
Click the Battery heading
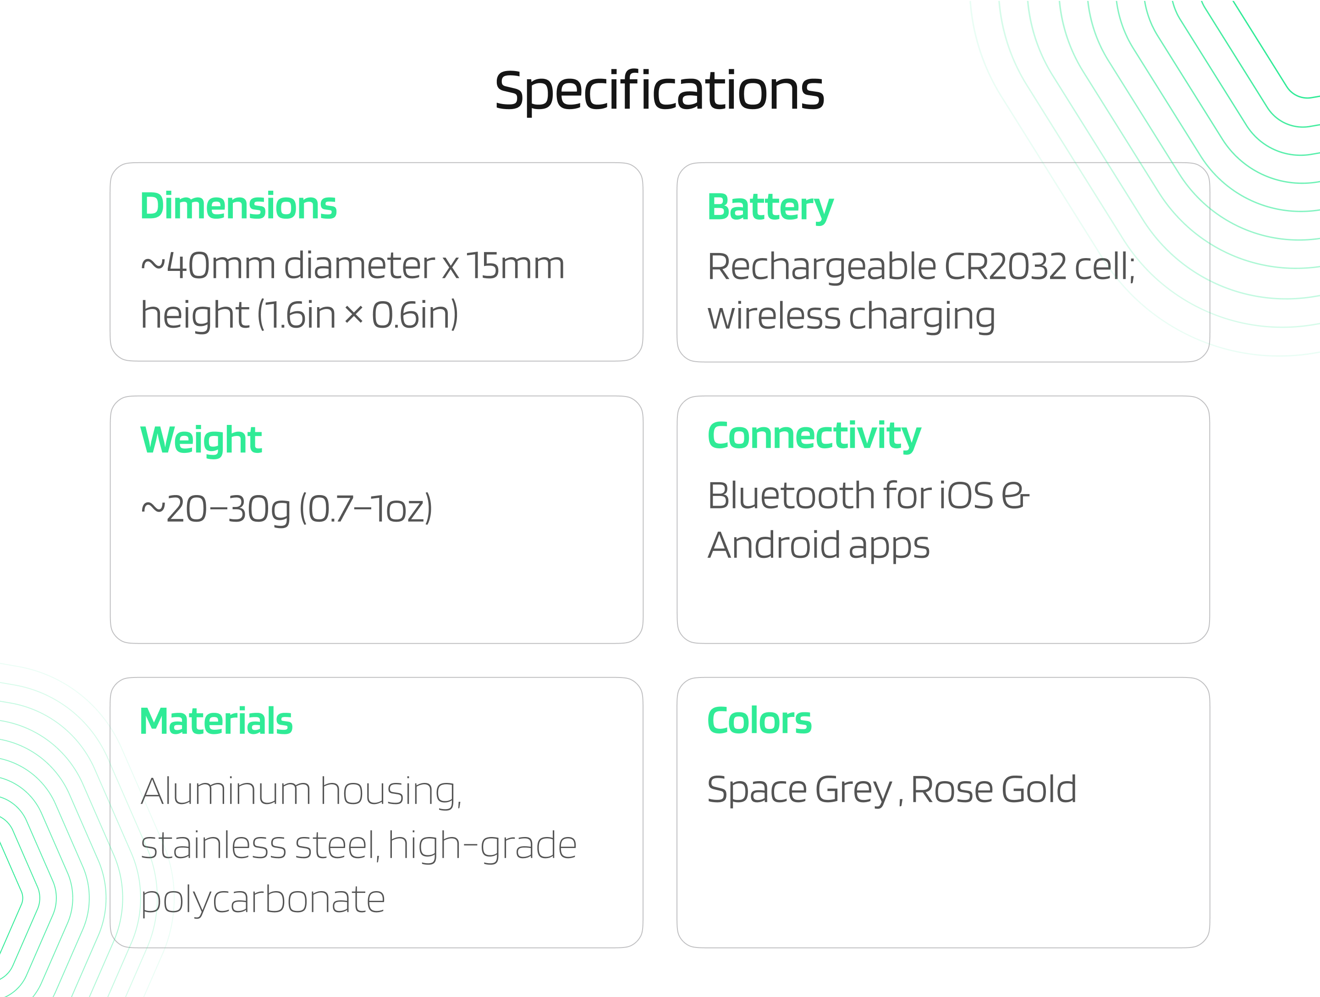(770, 208)
